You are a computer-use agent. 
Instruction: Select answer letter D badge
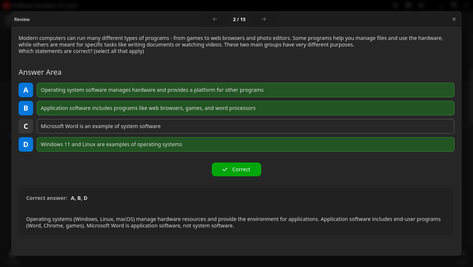click(26, 144)
